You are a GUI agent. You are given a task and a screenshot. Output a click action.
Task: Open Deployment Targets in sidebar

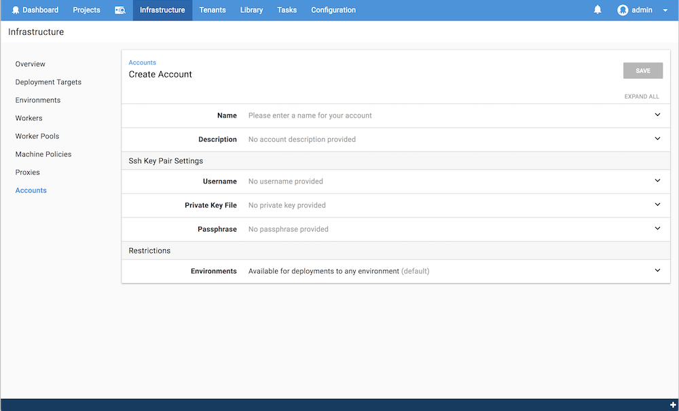tap(48, 82)
